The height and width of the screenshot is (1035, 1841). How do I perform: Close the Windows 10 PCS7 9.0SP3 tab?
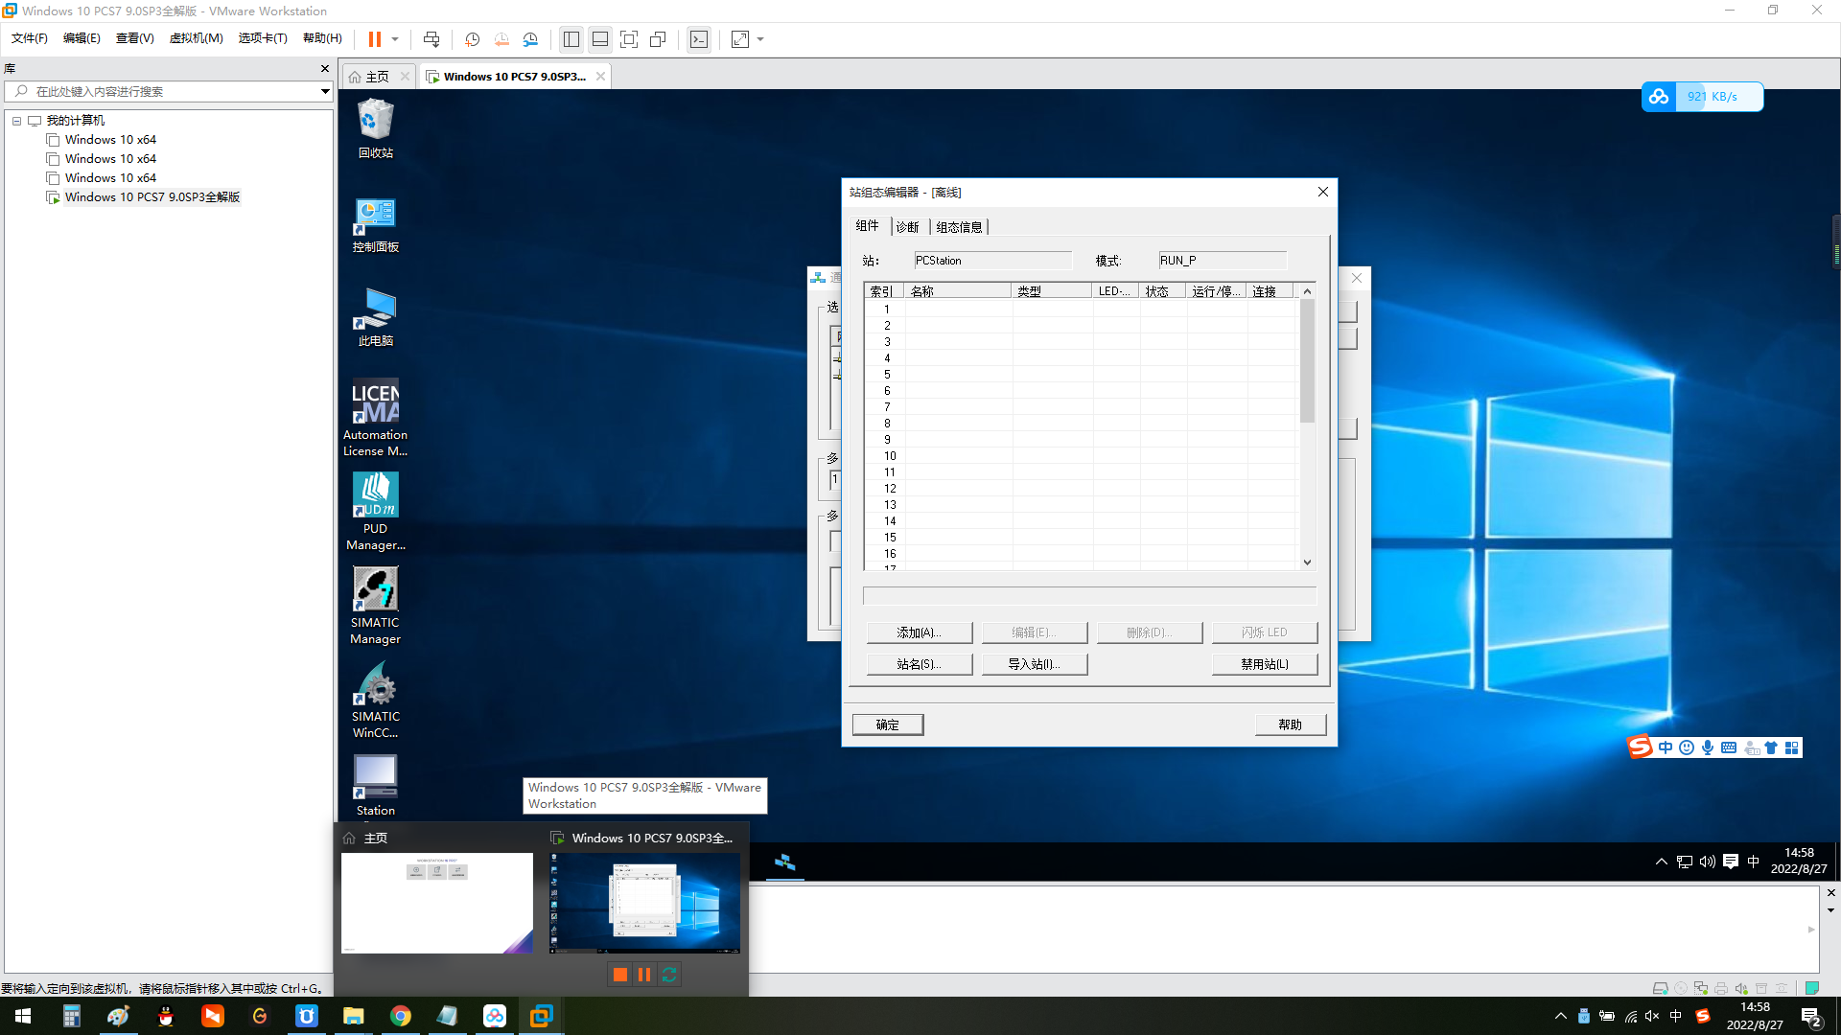[600, 77]
